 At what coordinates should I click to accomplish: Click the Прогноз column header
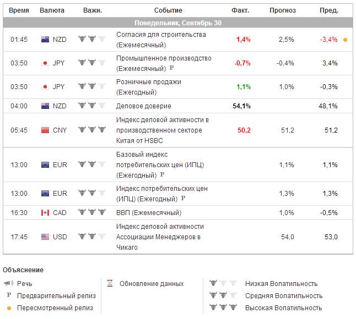tap(282, 10)
